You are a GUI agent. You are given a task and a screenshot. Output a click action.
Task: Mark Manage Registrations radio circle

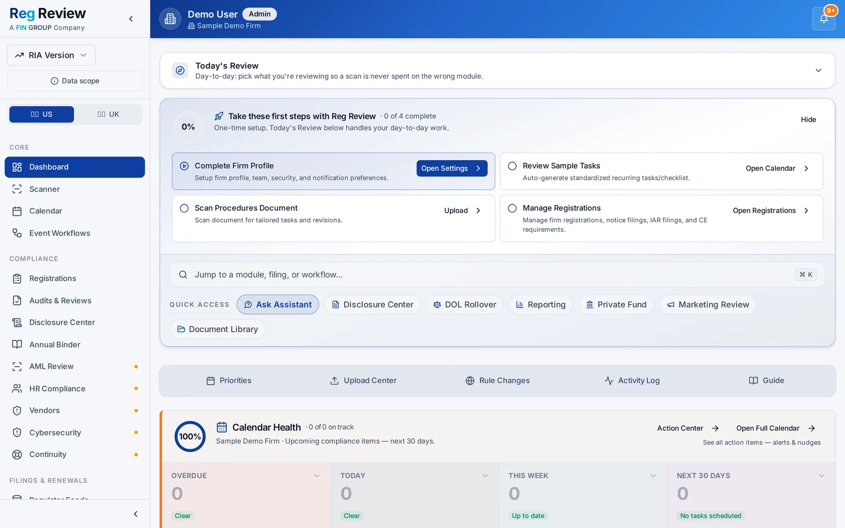tap(512, 208)
